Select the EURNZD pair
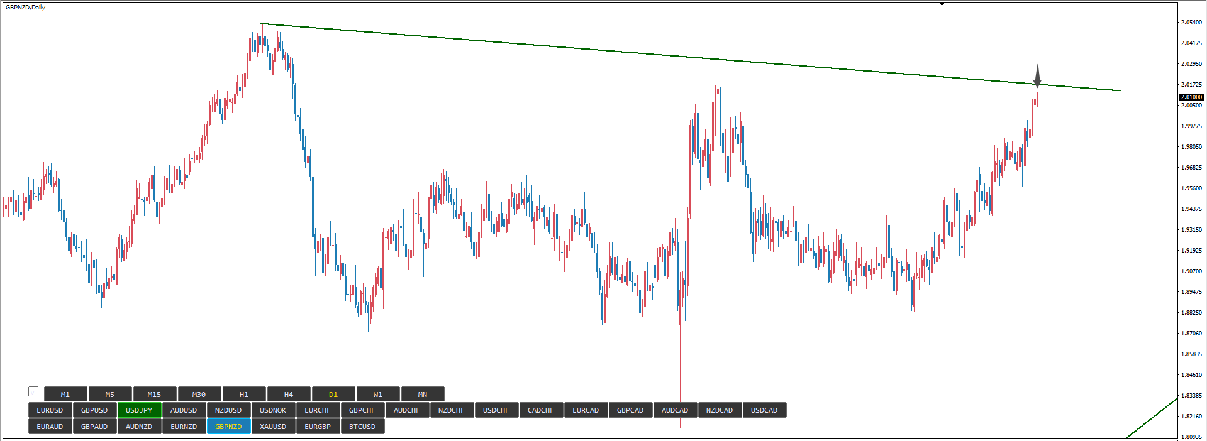This screenshot has height=441, width=1207. tap(184, 427)
